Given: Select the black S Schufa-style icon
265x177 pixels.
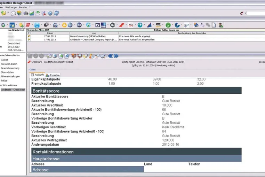Looking at the screenshot, I should tap(158, 25).
